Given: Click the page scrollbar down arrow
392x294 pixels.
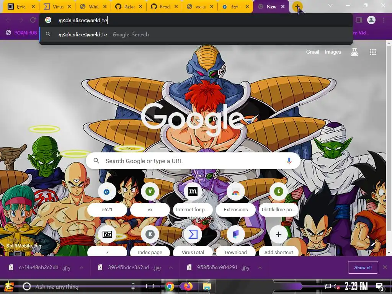Looking at the screenshot, I should (x=389, y=253).
